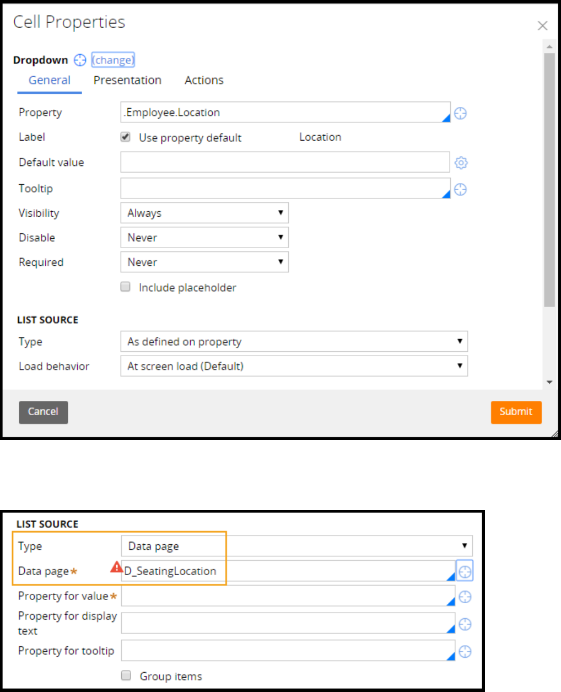The width and height of the screenshot is (561, 692).
Task: Check the Group items checkbox
Action: (x=126, y=675)
